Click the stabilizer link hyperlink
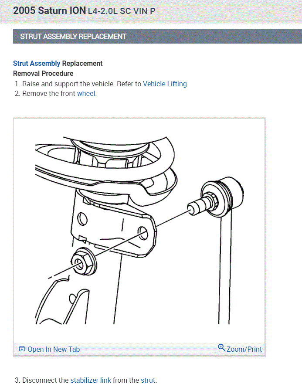The height and width of the screenshot is (391, 302). [x=91, y=380]
